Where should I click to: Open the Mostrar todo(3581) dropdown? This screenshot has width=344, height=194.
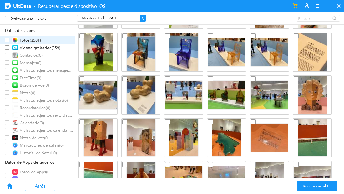[108, 18]
